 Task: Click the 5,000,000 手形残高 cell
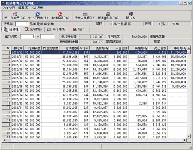[177, 86]
